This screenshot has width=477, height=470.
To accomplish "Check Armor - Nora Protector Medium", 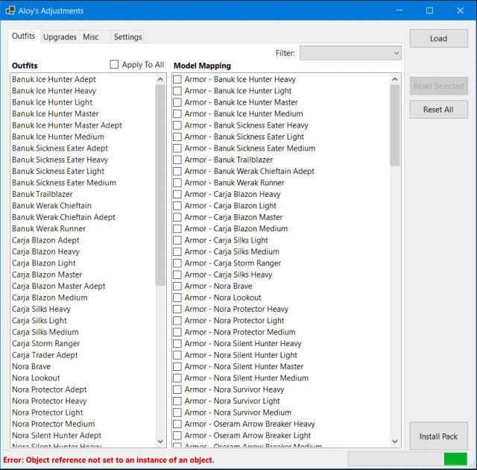I will point(177,332).
